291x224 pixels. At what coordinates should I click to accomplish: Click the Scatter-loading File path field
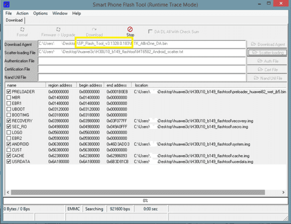point(142,52)
